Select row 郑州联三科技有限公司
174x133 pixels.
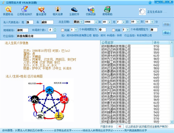[135, 62]
